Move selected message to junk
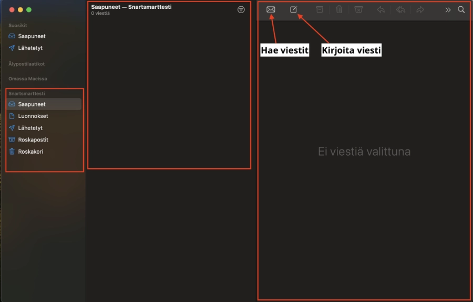Image resolution: width=473 pixels, height=302 pixels. tap(358, 9)
